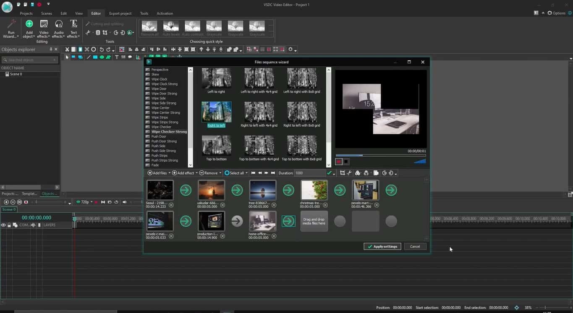573x313 pixels.
Task: Click the Run Wizard magic wand icon
Action: (x=11, y=24)
